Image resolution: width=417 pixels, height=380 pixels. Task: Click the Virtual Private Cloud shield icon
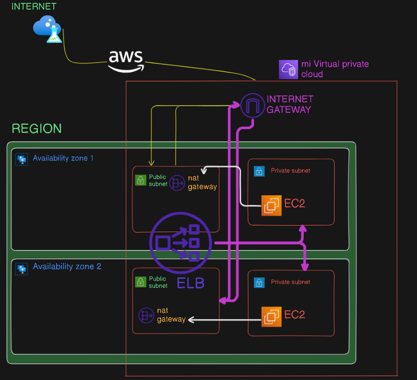(x=288, y=70)
